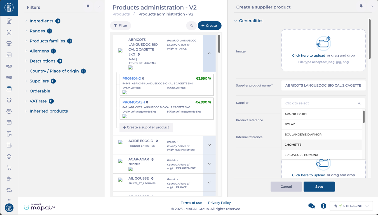This screenshot has height=215, width=378.
Task: Click the cart icon beside €3.990
Action: [x=210, y=79]
